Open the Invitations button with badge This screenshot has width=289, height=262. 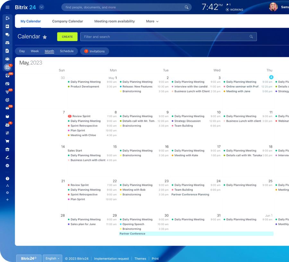(95, 51)
